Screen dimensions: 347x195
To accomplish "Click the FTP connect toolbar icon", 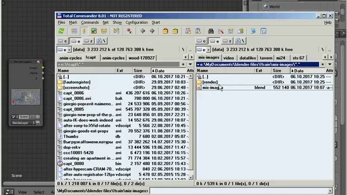I will click(188, 31).
